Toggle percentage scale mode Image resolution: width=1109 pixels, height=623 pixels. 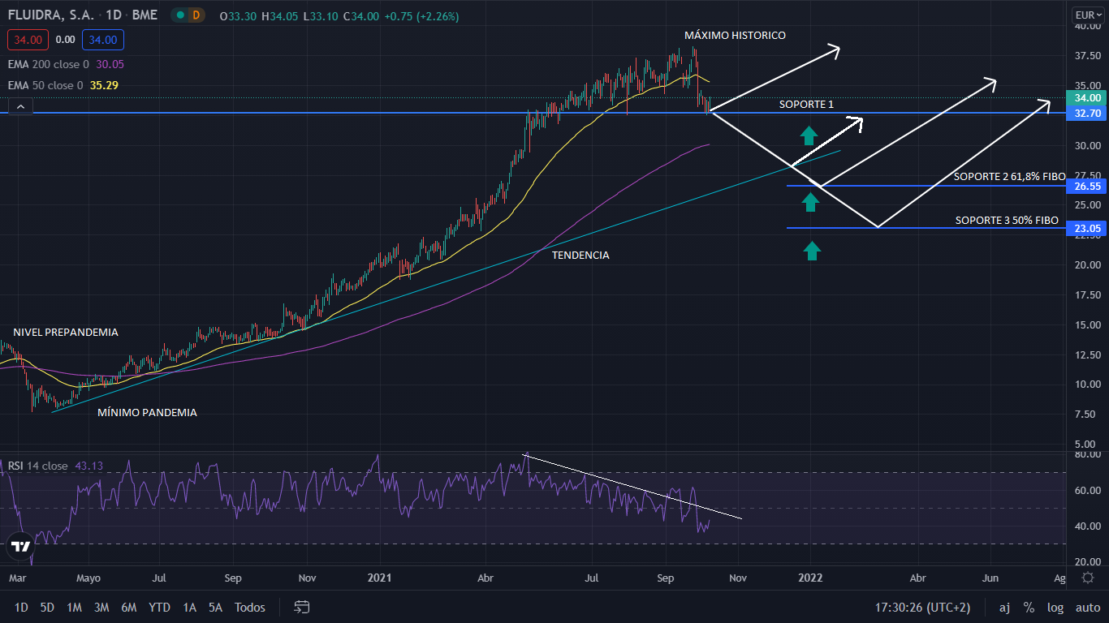click(1029, 607)
